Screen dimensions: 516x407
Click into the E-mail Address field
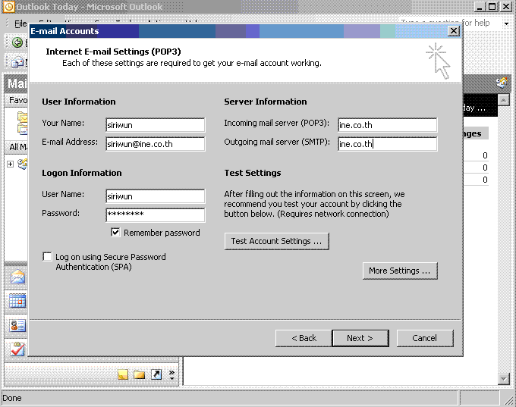155,143
